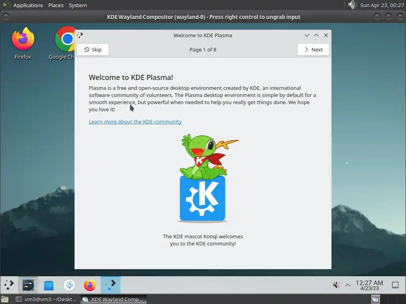The image size is (406, 304).
Task: Open the white coral icon in the Plasma panel
Action: [69, 285]
